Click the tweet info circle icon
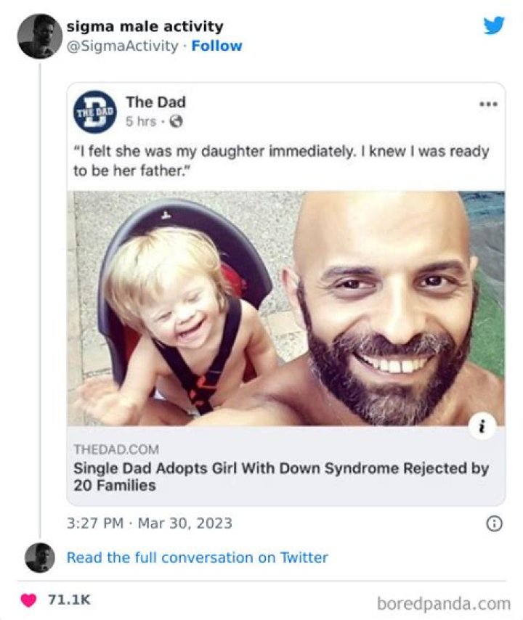This screenshot has width=523, height=620. [494, 523]
